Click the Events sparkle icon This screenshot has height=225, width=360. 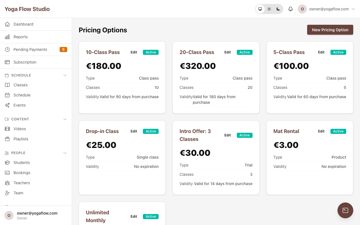tap(7, 105)
